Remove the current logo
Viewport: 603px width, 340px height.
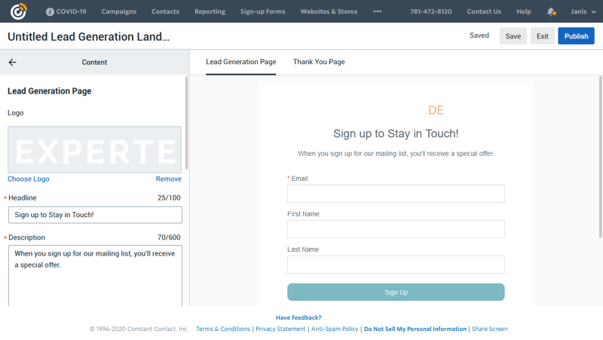pos(168,179)
